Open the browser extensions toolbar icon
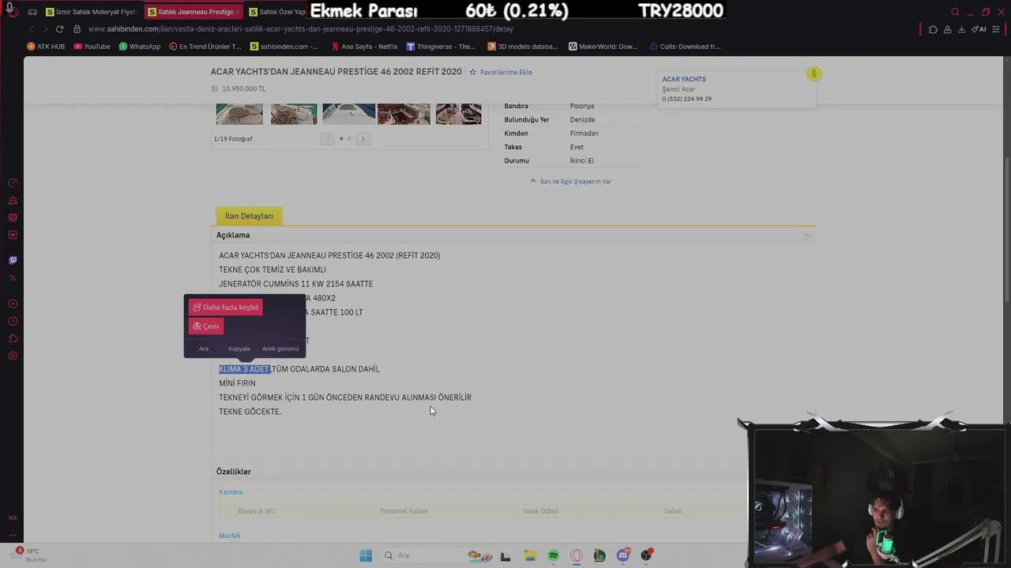Image resolution: width=1011 pixels, height=568 pixels. (x=933, y=29)
